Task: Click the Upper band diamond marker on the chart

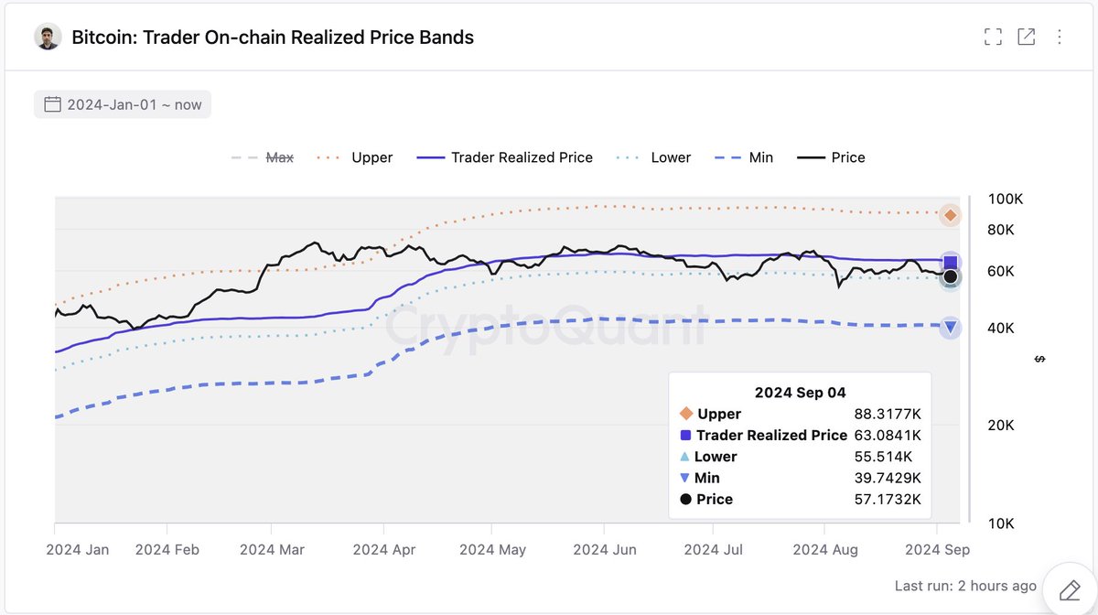Action: (x=950, y=215)
